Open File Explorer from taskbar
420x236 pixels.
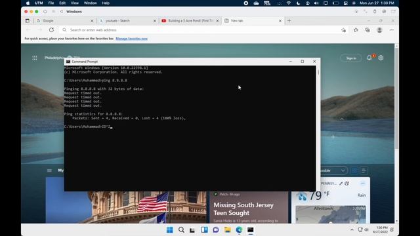[228, 230]
